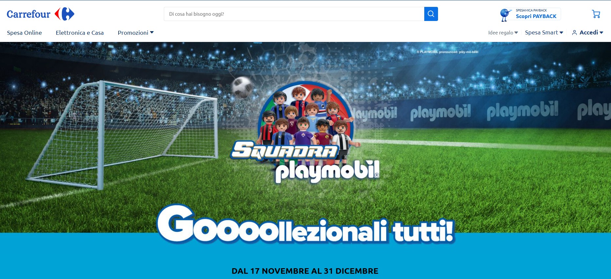611x279 pixels.
Task: Click the blue search magnifier button
Action: [x=431, y=14]
